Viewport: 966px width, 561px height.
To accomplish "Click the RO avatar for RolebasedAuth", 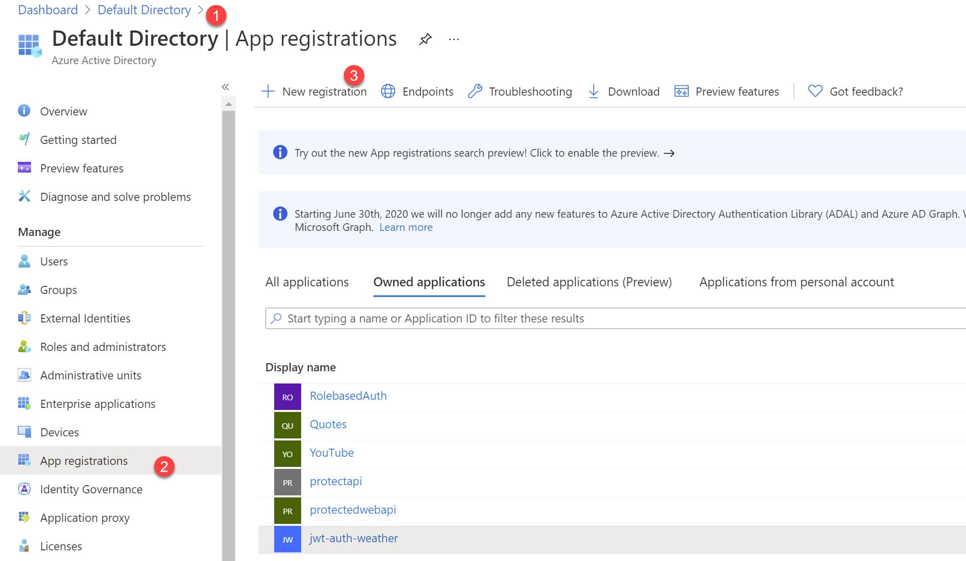I will (x=287, y=397).
